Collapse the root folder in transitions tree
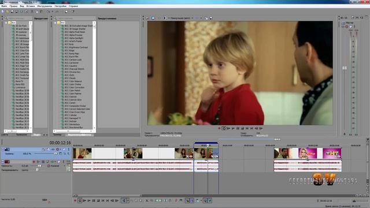This screenshot has height=208, width=370. click(x=6, y=23)
